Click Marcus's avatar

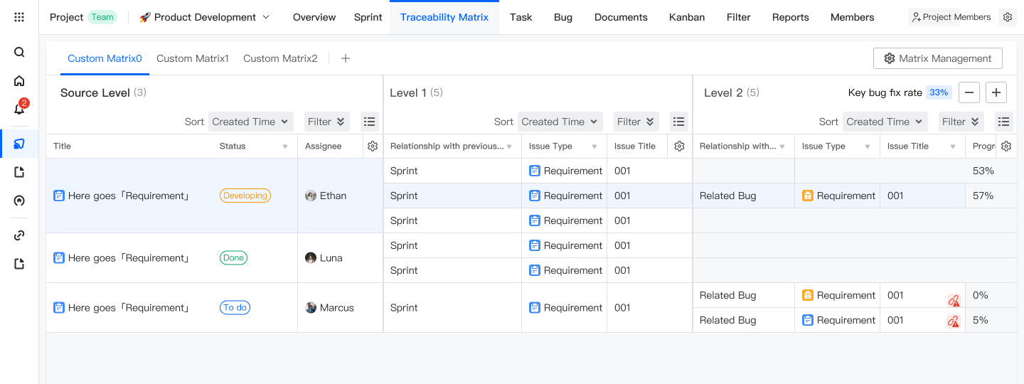coord(311,308)
